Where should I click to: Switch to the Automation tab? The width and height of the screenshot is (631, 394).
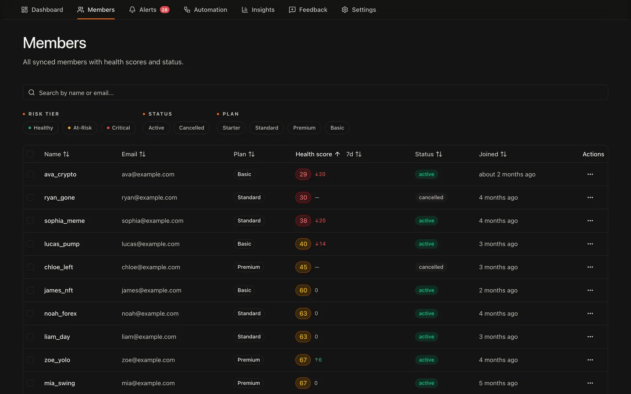(x=206, y=10)
